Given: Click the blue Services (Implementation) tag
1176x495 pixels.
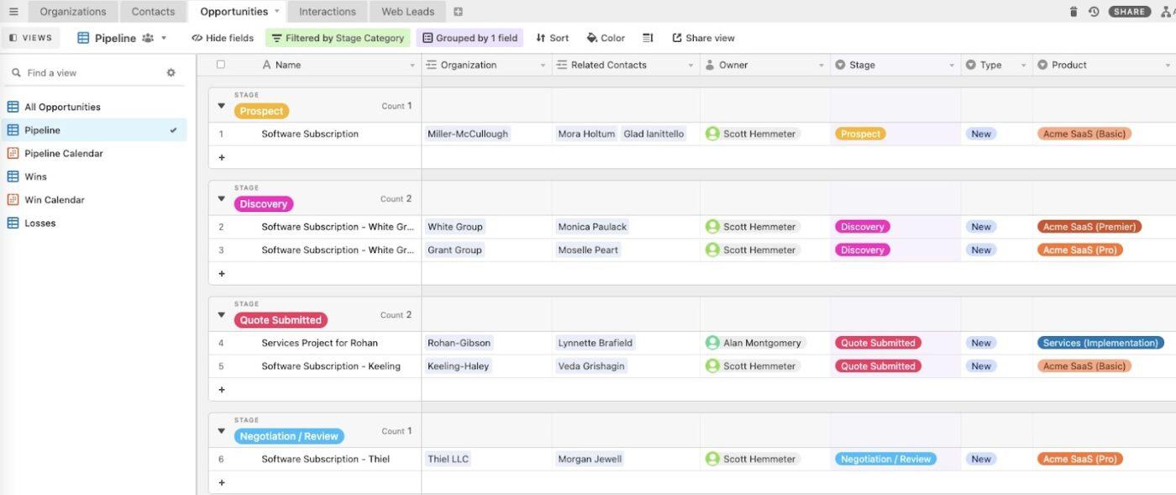Looking at the screenshot, I should [1100, 343].
